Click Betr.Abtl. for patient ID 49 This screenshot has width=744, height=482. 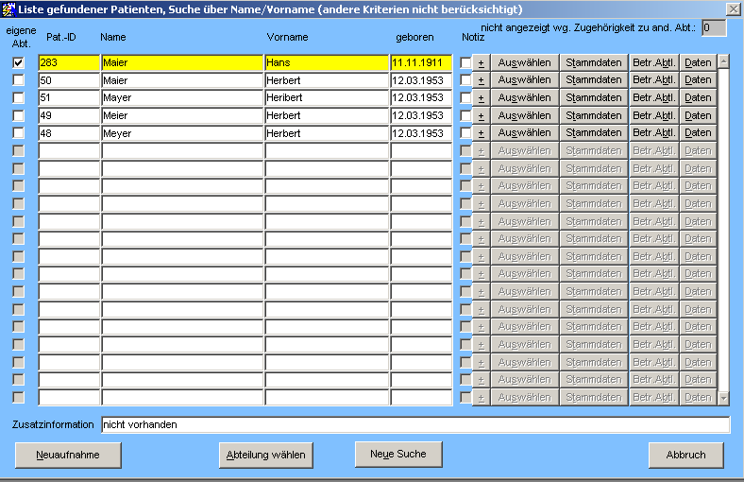(653, 115)
